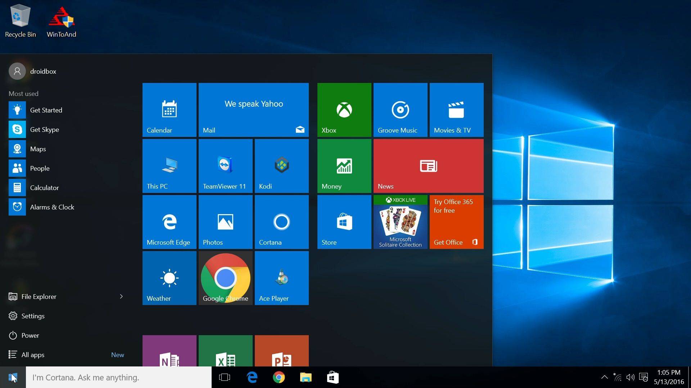This screenshot has width=691, height=388.
Task: Open All apps list
Action: click(x=67, y=355)
